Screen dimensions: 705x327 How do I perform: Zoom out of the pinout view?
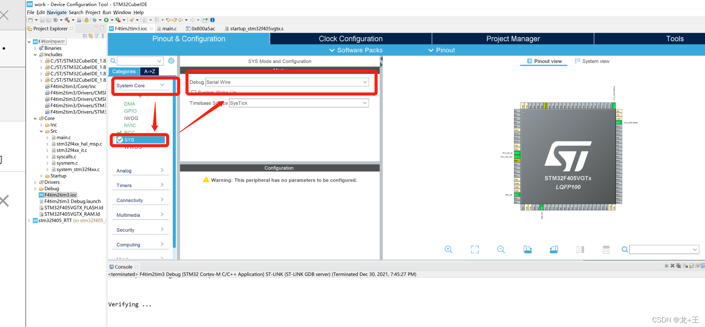pos(501,250)
